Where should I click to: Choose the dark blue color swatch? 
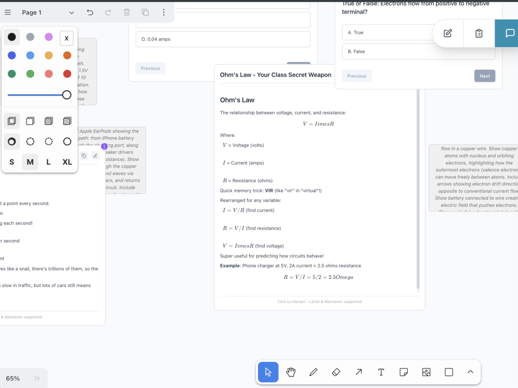pos(11,55)
